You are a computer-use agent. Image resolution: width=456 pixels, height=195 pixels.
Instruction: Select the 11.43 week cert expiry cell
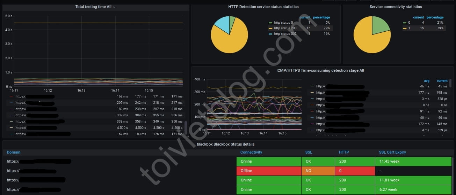(x=413, y=161)
